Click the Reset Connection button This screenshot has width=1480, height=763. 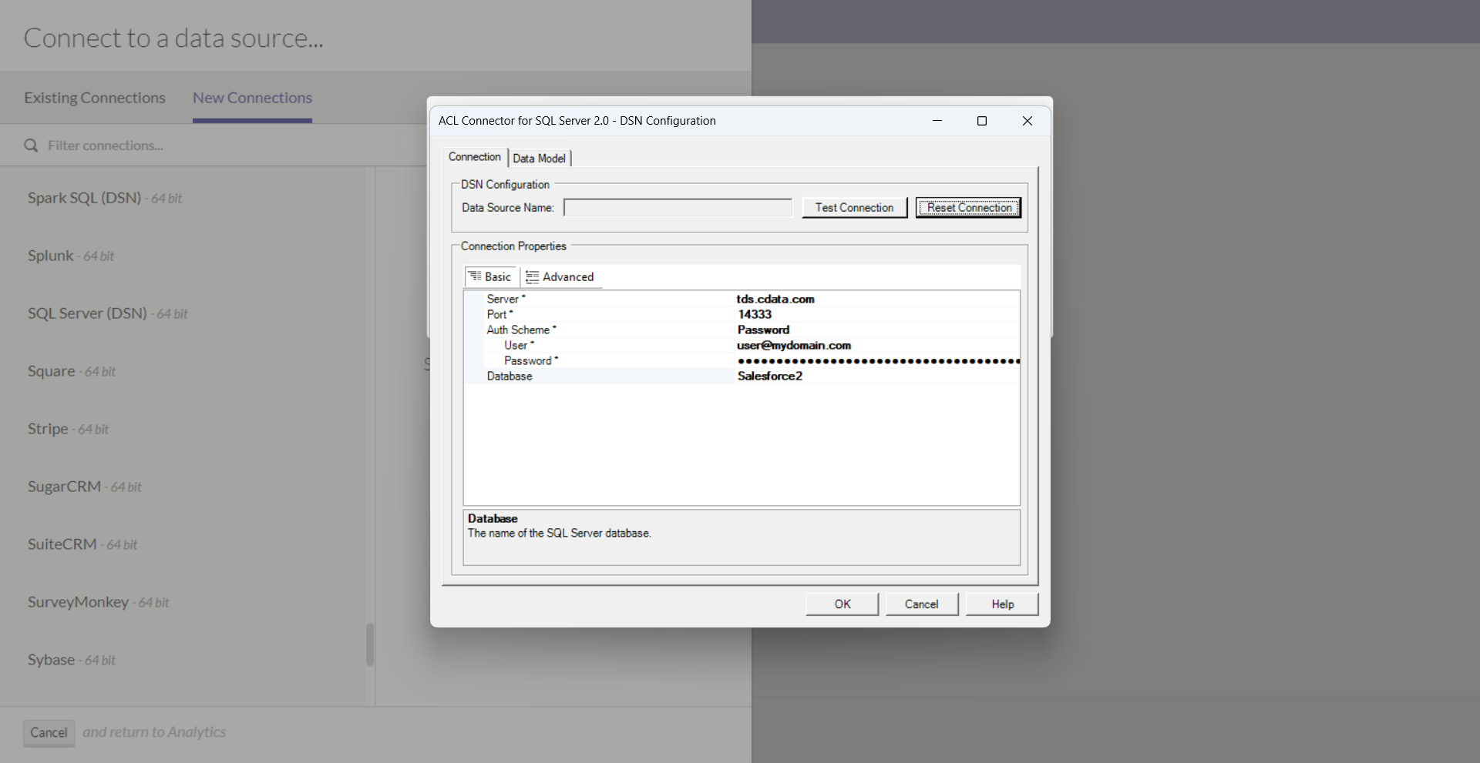click(x=968, y=208)
